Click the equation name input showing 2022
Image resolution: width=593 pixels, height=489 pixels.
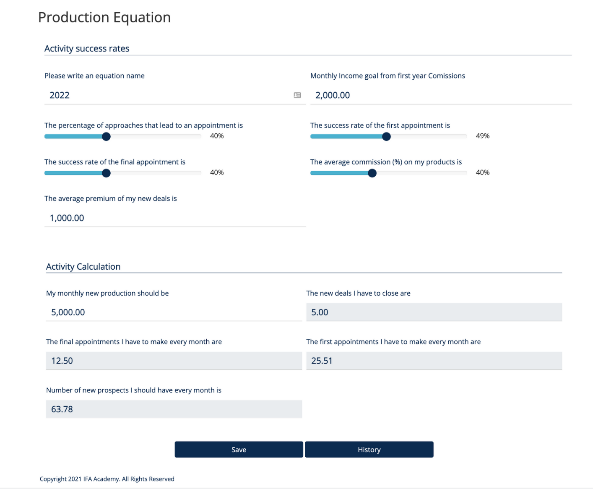168,95
